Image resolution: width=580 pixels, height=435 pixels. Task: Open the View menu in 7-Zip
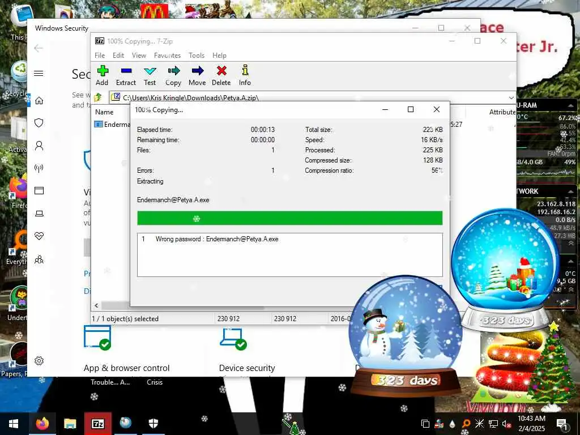click(x=139, y=56)
